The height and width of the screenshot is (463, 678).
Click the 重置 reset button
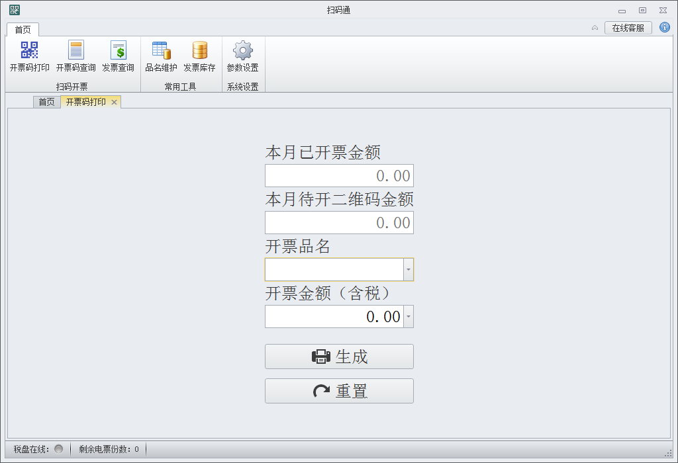[x=339, y=391]
